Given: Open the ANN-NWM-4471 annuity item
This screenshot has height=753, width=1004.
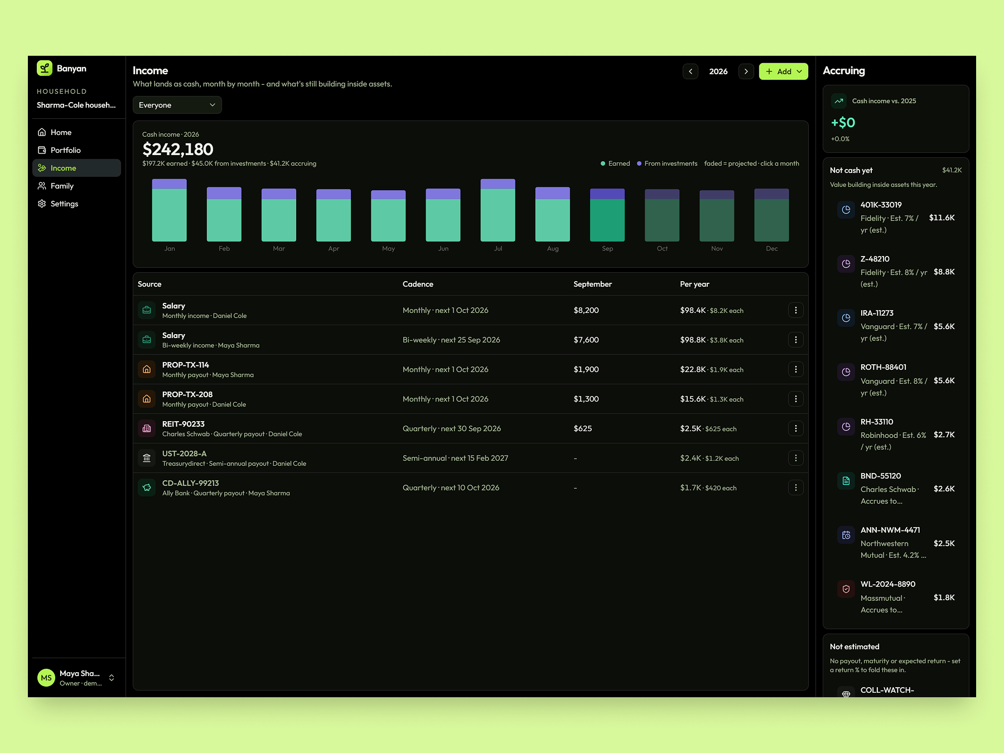Looking at the screenshot, I should tap(896, 543).
